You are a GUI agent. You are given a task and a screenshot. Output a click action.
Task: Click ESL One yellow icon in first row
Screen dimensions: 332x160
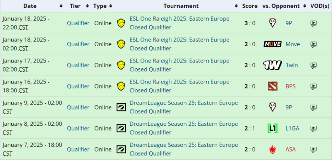point(121,23)
